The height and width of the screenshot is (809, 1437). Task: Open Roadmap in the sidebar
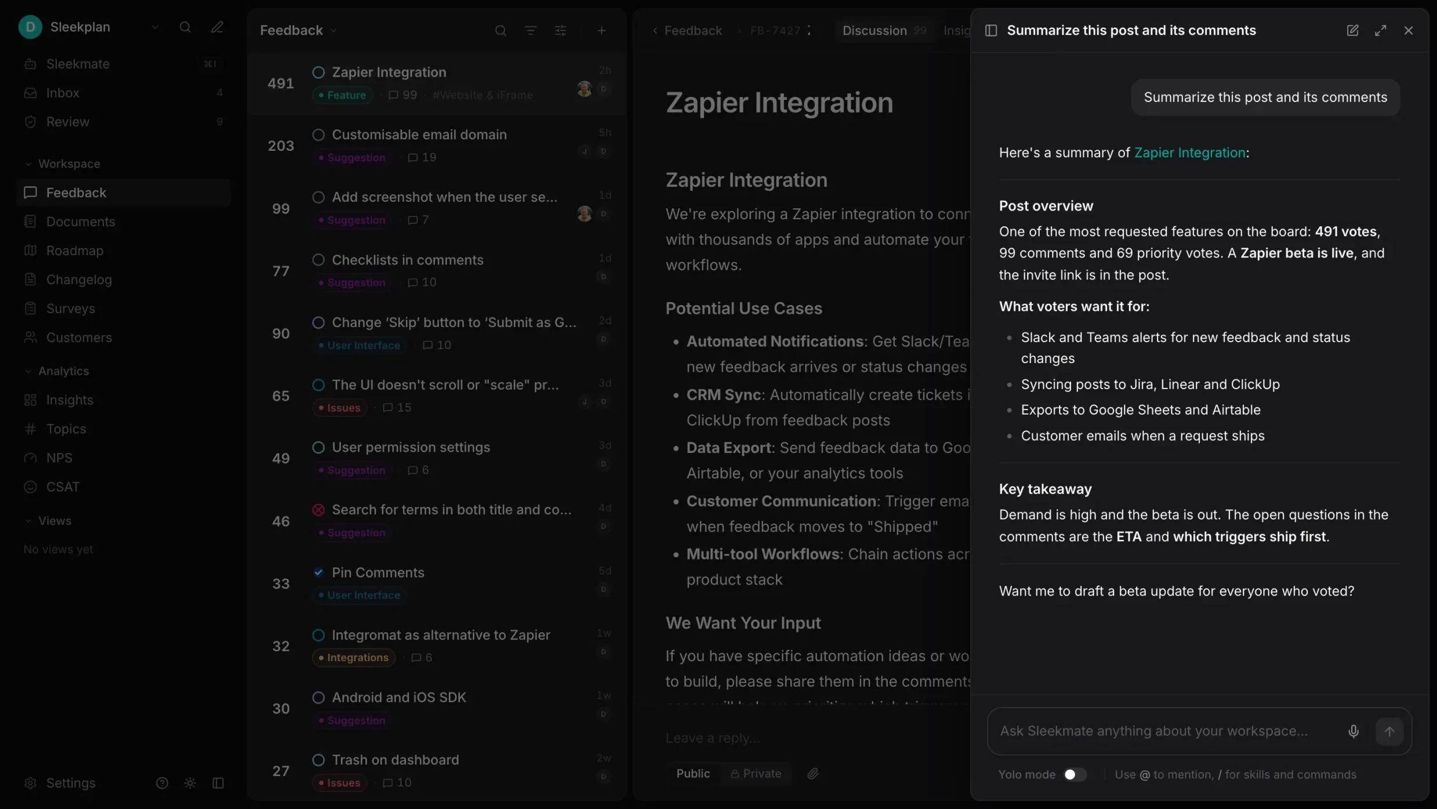(x=124, y=251)
